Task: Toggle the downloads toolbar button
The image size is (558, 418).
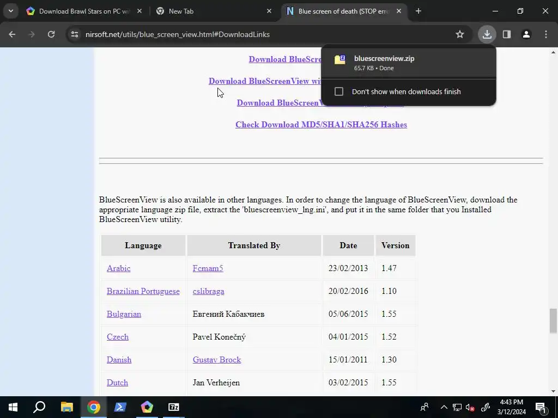Action: coord(487,34)
